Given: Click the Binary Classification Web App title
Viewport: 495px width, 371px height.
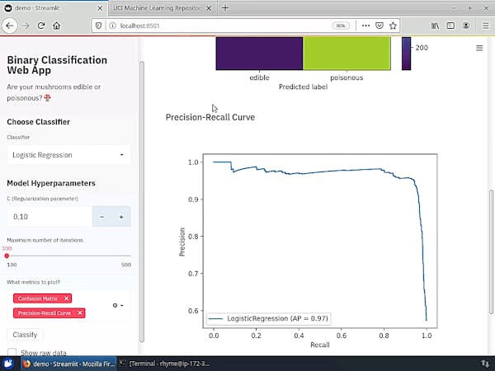Looking at the screenshot, I should [x=57, y=65].
